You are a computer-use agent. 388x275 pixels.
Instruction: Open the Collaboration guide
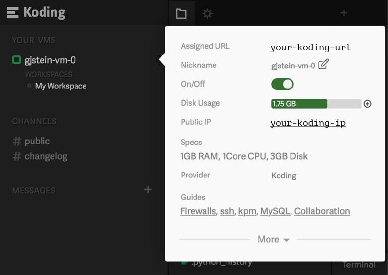[x=322, y=211]
